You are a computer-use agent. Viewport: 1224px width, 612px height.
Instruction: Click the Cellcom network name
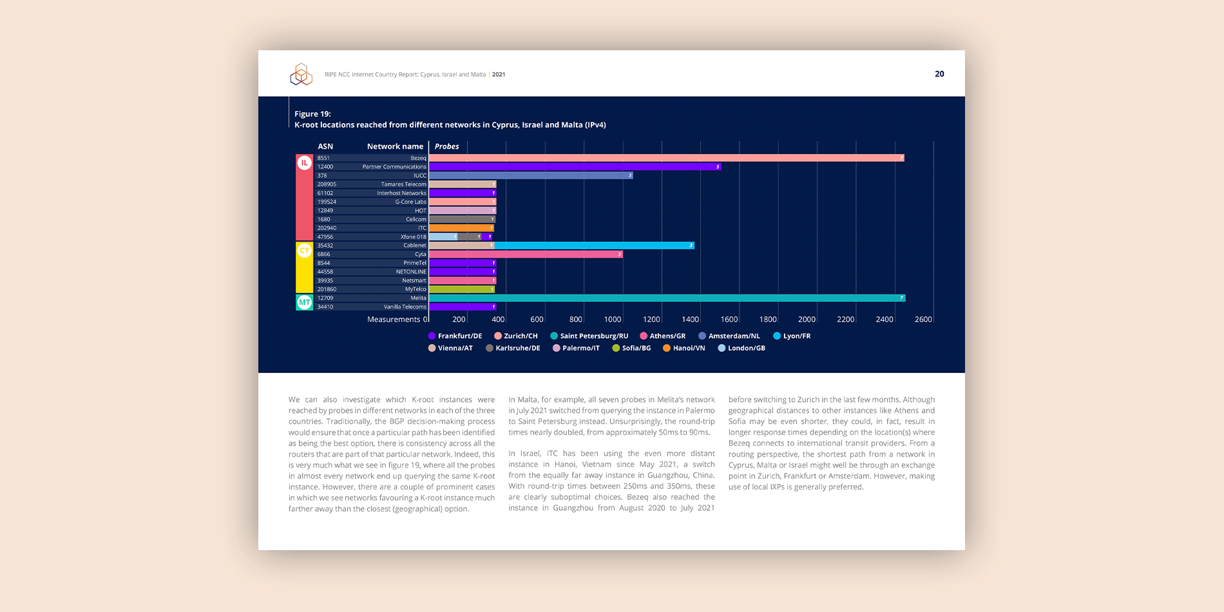click(x=416, y=219)
